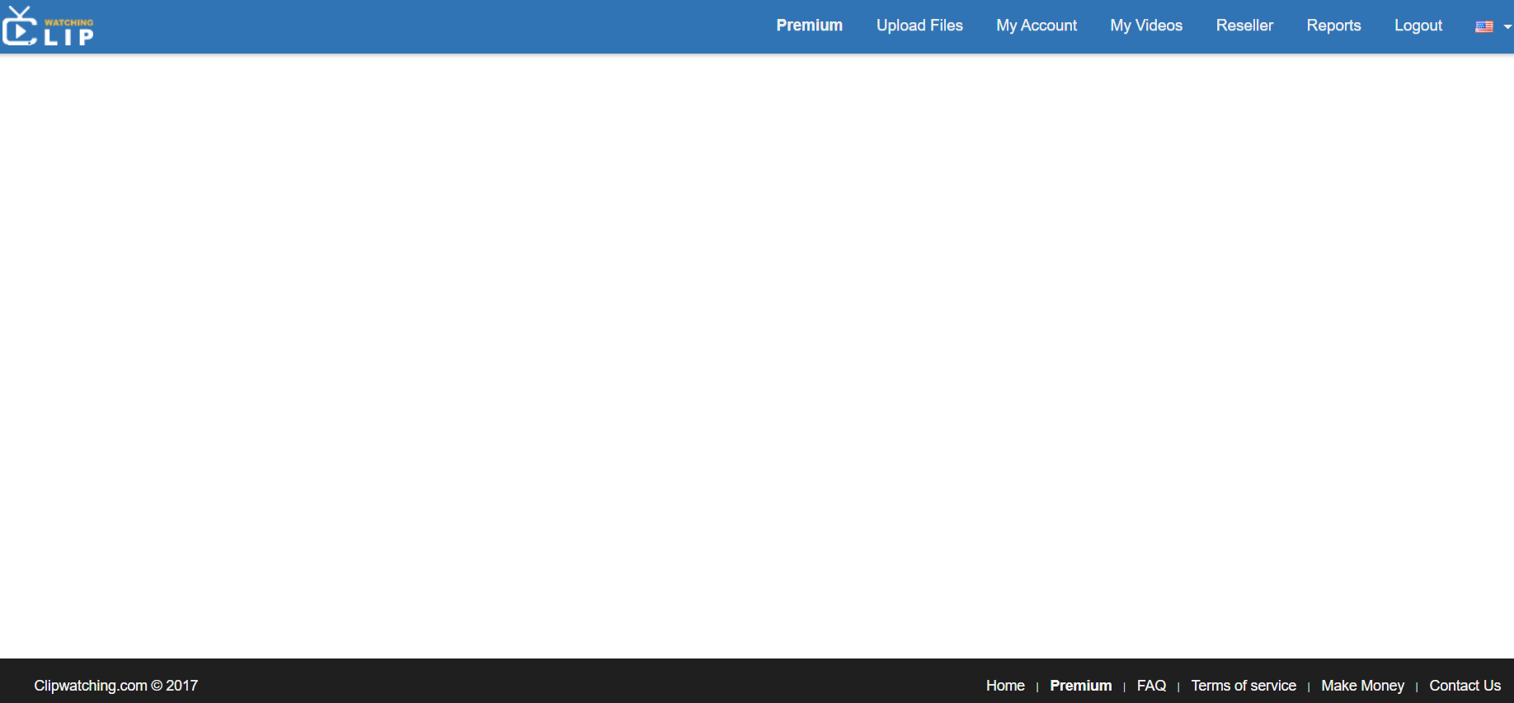Click the Clipwatching.com © 2017 copyright text
The height and width of the screenshot is (703, 1514).
click(x=116, y=686)
